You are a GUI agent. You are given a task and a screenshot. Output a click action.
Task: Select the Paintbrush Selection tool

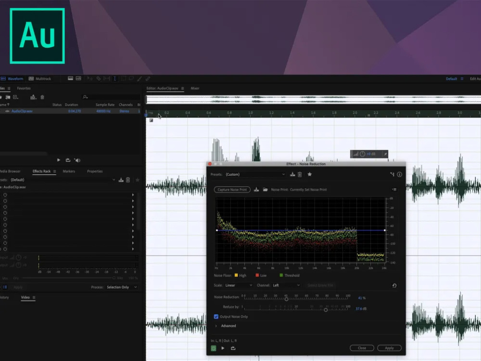(139, 78)
